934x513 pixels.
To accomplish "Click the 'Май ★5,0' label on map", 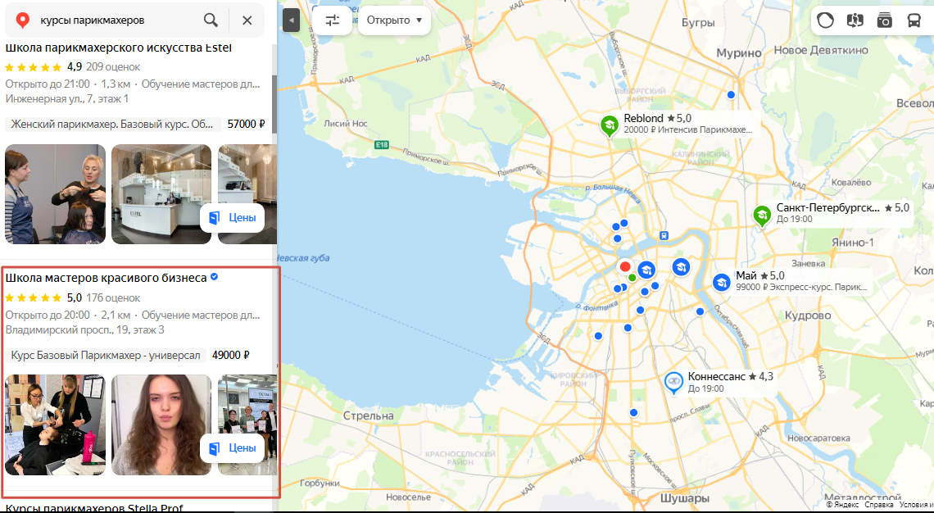I will (760, 276).
